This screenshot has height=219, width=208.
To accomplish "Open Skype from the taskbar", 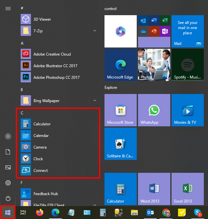I will tap(198, 213).
